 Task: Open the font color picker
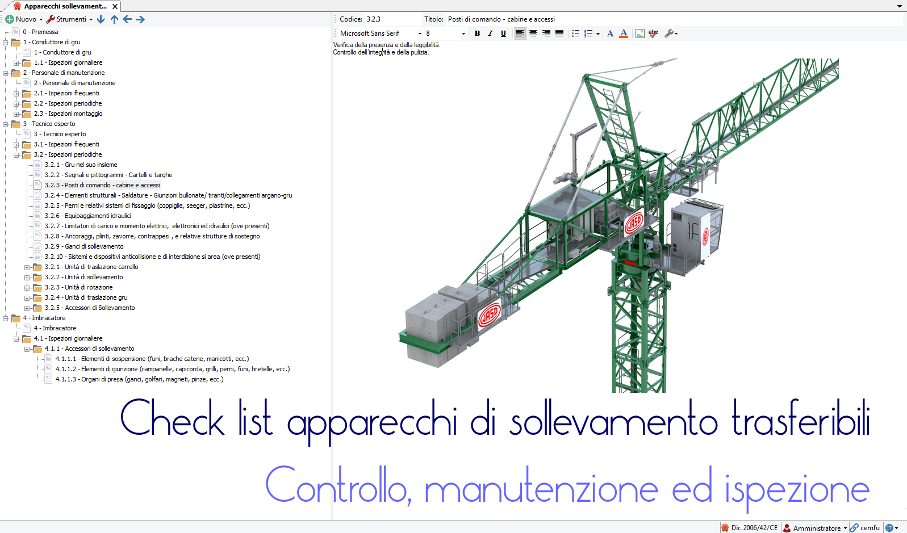[624, 33]
